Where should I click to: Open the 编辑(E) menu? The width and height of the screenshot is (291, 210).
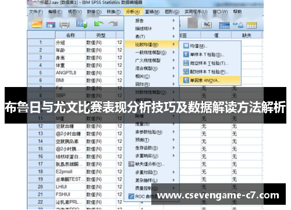pyautogui.click(x=55, y=12)
